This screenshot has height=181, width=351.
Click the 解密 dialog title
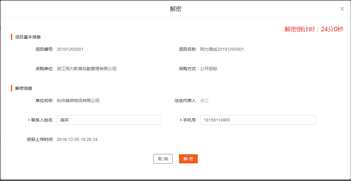[x=176, y=9]
